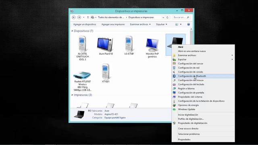
Task: Choose Perfiles de digitalización...
Action: tap(191, 119)
